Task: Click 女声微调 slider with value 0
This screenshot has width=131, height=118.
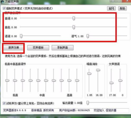Action: 120,80
